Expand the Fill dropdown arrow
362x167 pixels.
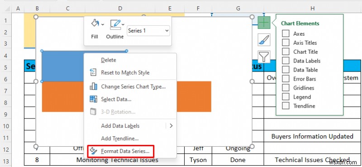103,24
